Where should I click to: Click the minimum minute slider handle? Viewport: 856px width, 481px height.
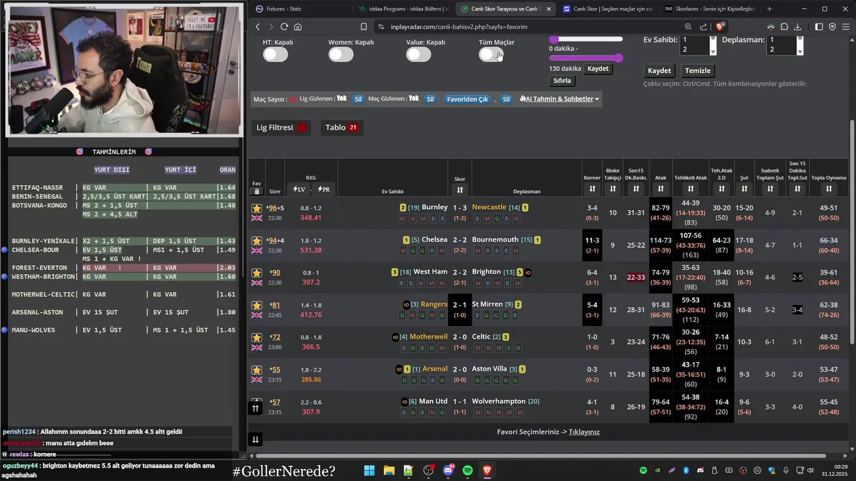(x=554, y=39)
